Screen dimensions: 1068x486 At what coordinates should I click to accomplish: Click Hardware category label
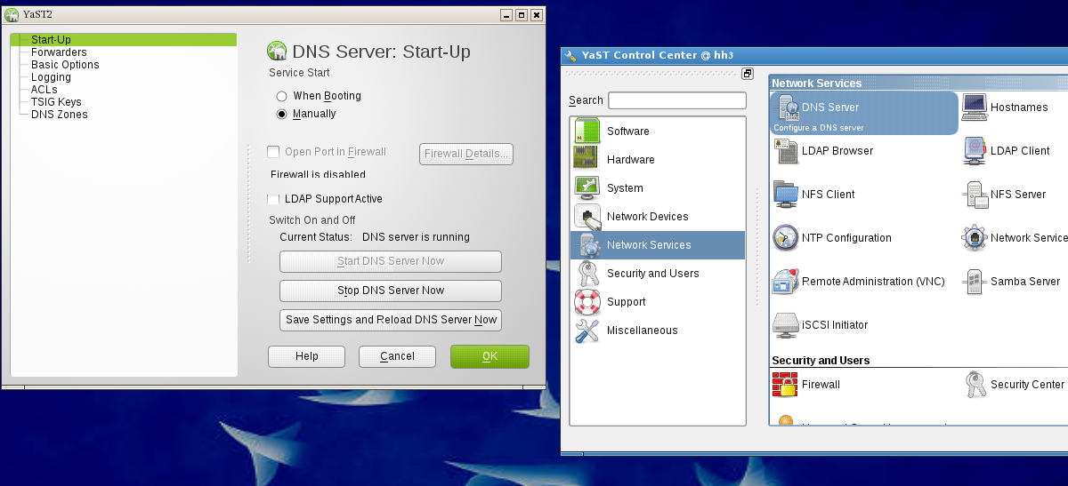click(x=630, y=160)
